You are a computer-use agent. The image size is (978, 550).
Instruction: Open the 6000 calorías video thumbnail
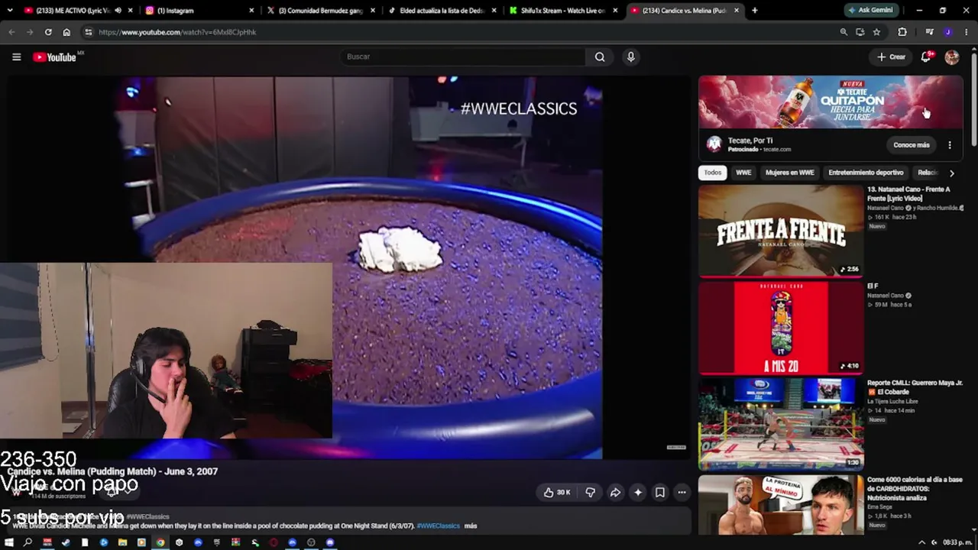pyautogui.click(x=780, y=504)
